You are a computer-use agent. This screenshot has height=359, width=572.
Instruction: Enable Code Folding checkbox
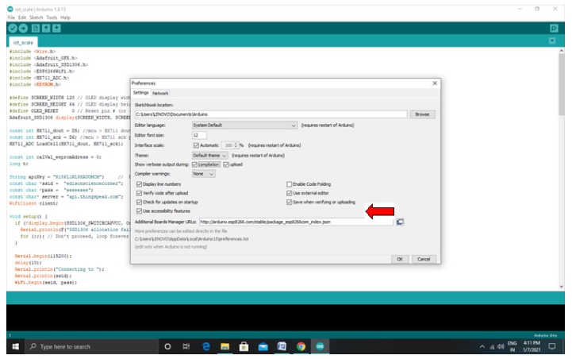point(289,183)
